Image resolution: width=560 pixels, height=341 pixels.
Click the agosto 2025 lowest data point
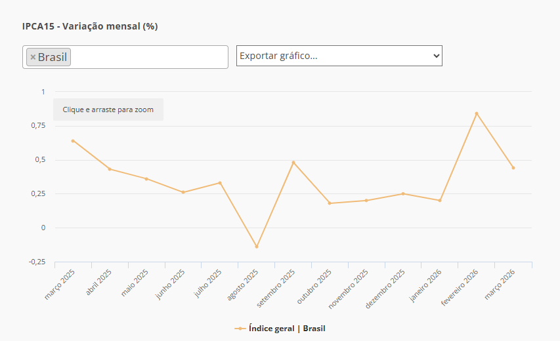(257, 247)
